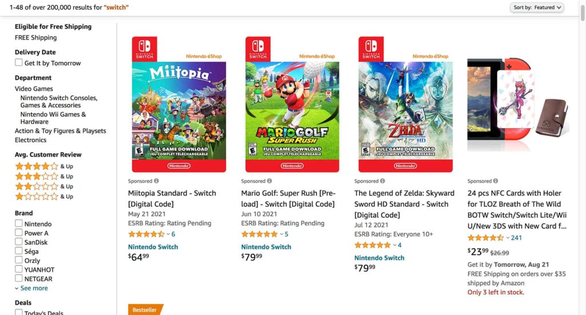The width and height of the screenshot is (586, 315).
Task: Click the Sponsored info icon under NFC Cards
Action: point(496,181)
